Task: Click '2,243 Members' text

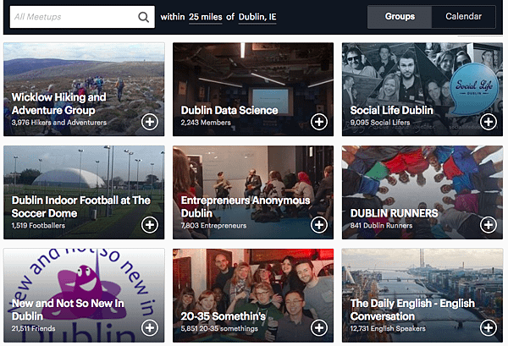Action: click(x=206, y=123)
